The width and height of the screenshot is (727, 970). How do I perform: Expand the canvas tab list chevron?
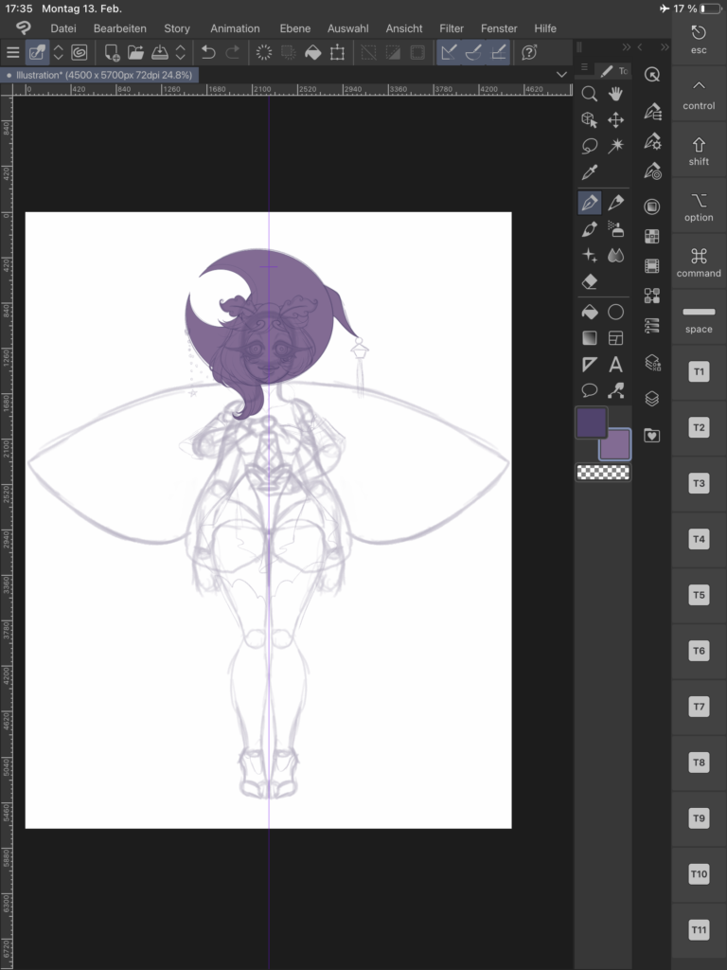coord(562,74)
